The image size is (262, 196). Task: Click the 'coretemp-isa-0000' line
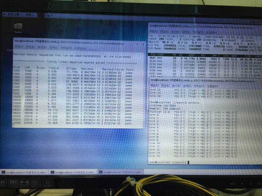[x=162, y=106]
